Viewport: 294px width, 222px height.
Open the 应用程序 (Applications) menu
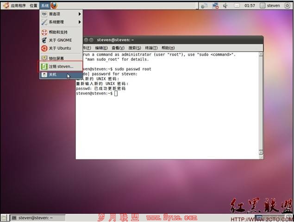click(18, 6)
